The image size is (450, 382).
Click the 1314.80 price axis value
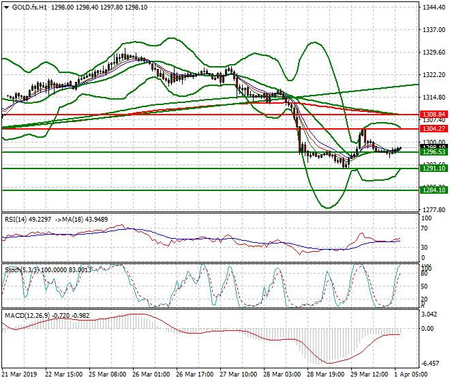click(434, 98)
